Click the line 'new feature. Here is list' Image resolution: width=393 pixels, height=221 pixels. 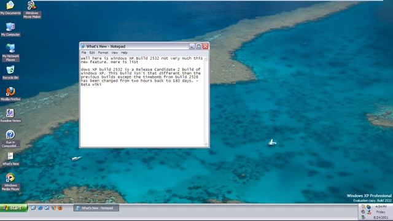pos(109,62)
